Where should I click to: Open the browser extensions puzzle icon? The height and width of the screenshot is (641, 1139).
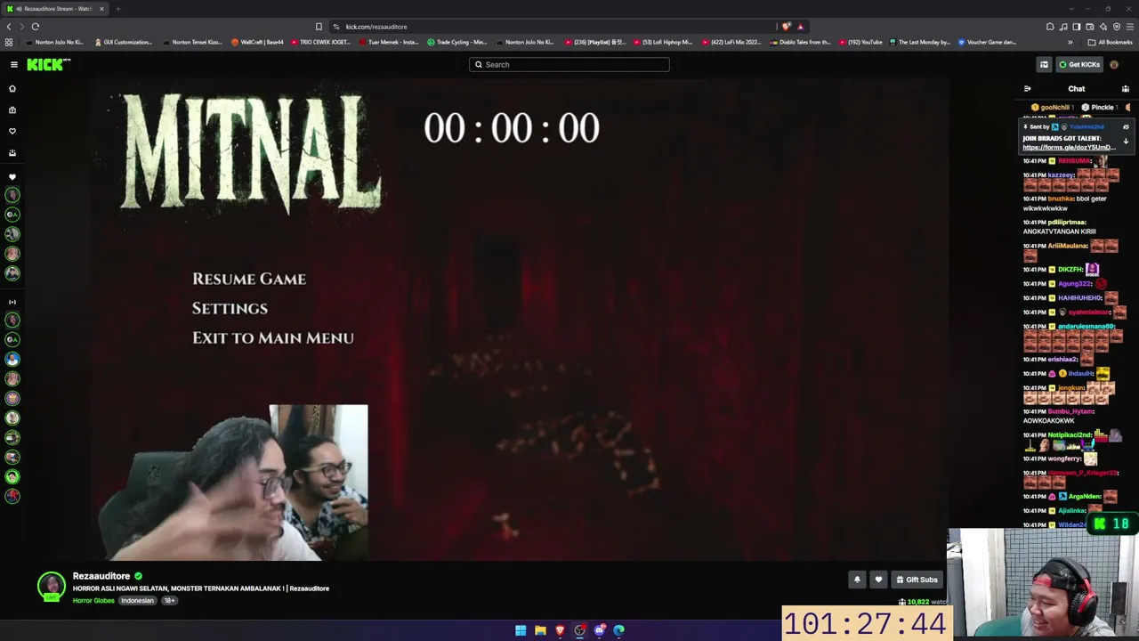pyautogui.click(x=1050, y=27)
